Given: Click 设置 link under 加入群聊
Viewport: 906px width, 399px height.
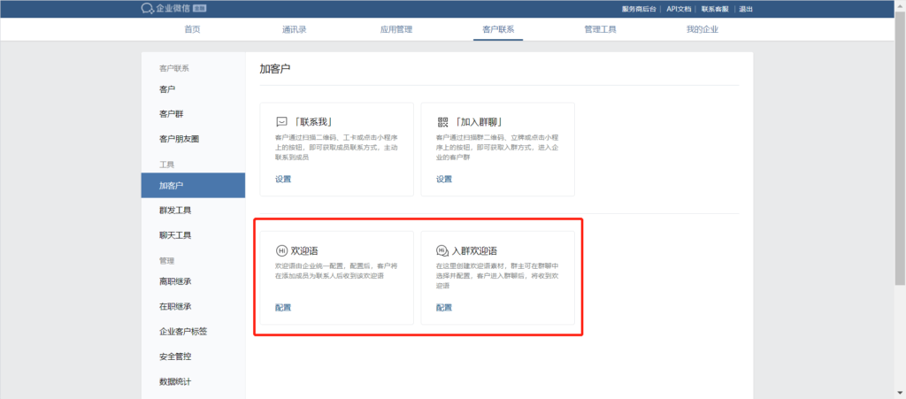Looking at the screenshot, I should click(444, 179).
